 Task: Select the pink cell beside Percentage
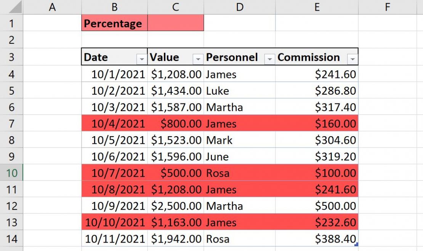click(x=175, y=23)
